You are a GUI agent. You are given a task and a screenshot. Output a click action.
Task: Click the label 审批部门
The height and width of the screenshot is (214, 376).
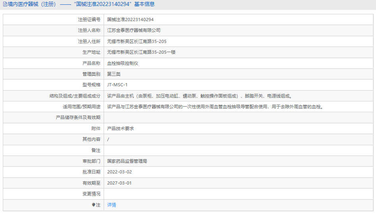pyautogui.click(x=91, y=161)
